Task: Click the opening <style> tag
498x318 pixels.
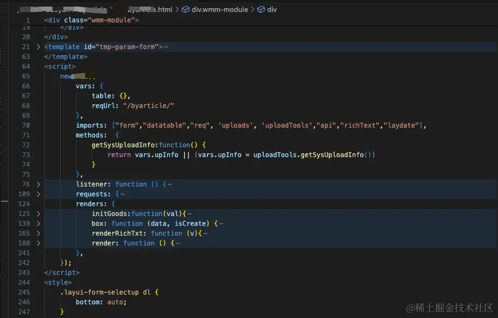Action: coord(58,283)
